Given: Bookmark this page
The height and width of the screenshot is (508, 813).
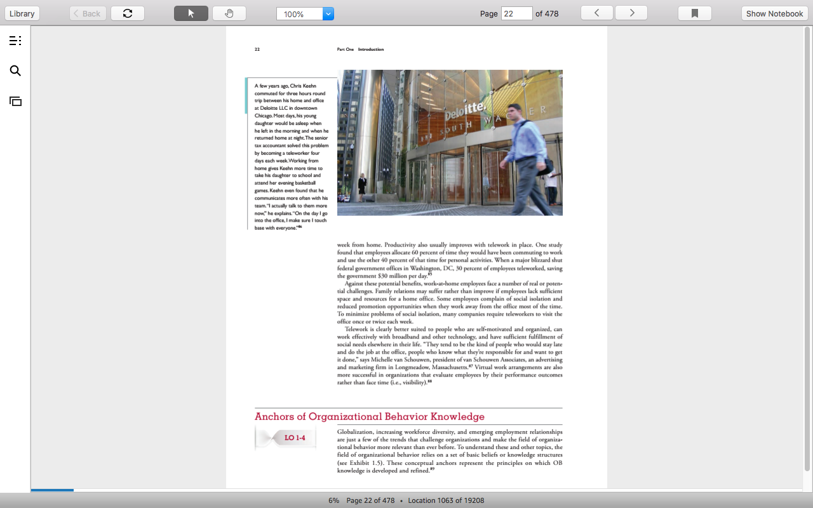Looking at the screenshot, I should click(695, 13).
